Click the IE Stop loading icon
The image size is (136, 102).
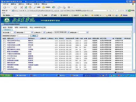(22, 7)
